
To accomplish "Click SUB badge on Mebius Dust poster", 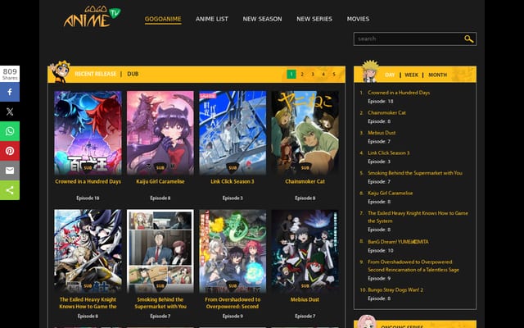I will [305, 286].
